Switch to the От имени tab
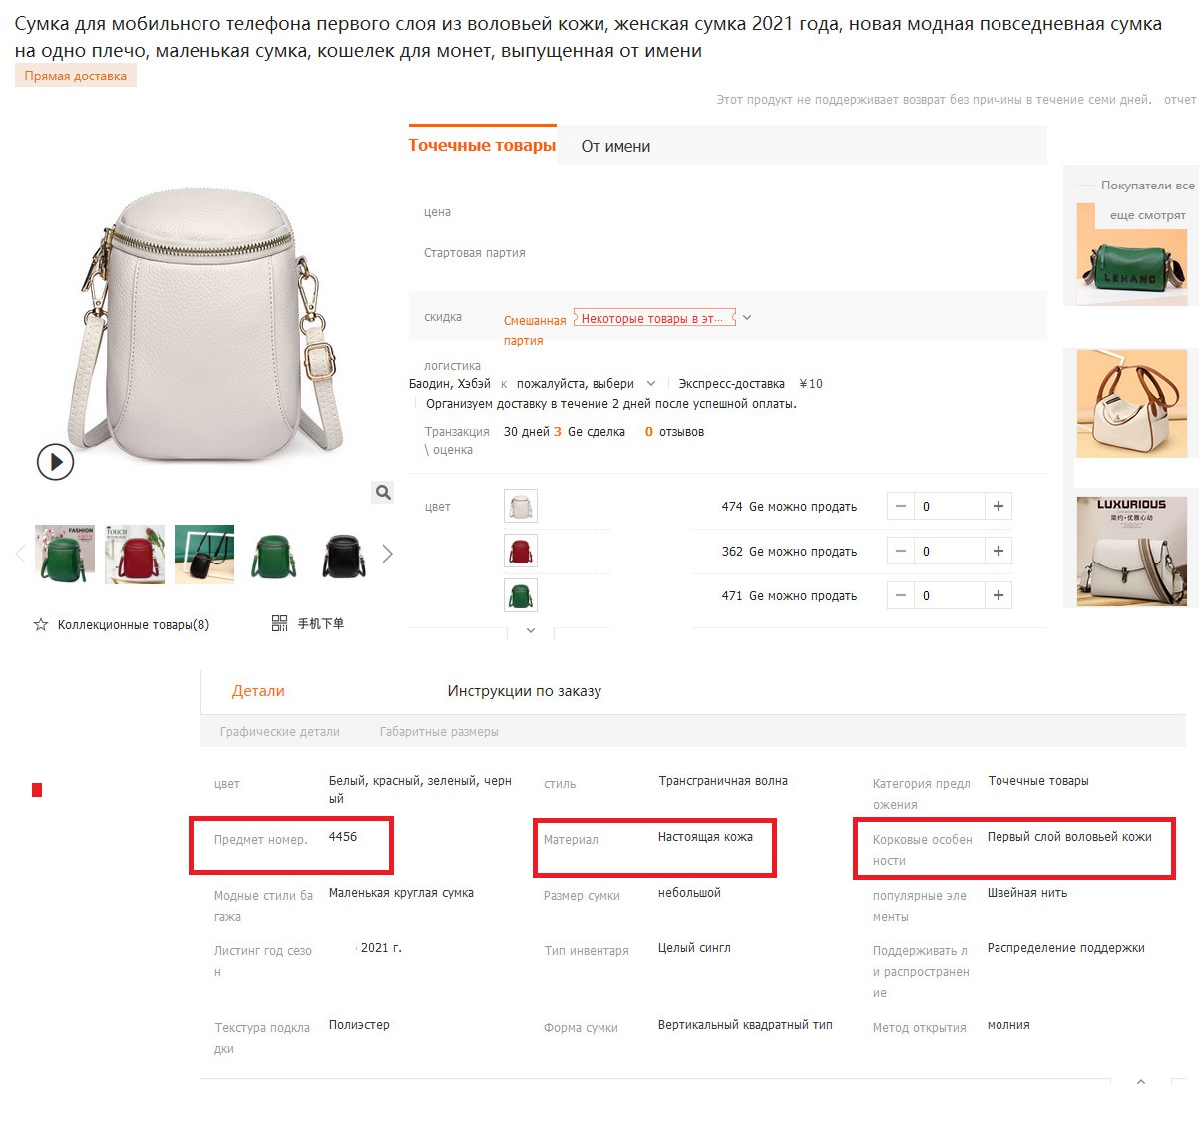This screenshot has height=1125, width=1199. coord(615,146)
